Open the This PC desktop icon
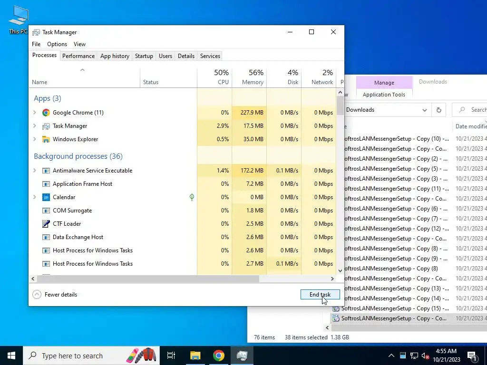 pos(19,19)
